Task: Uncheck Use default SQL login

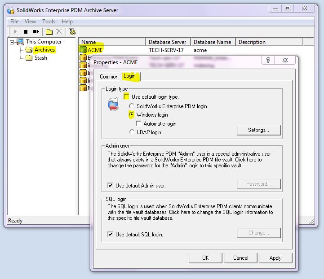Action: [110, 234]
